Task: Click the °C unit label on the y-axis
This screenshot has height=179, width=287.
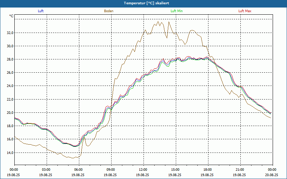Action: pos(11,16)
